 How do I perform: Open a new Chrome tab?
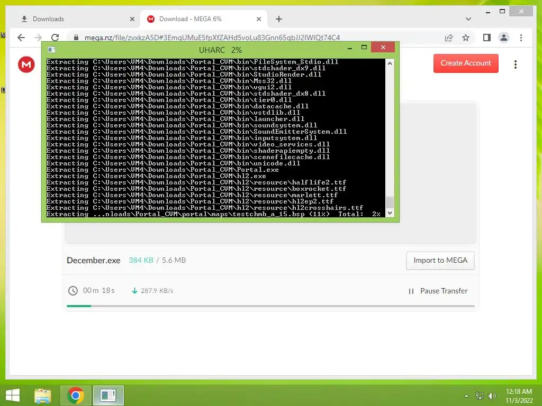279,19
